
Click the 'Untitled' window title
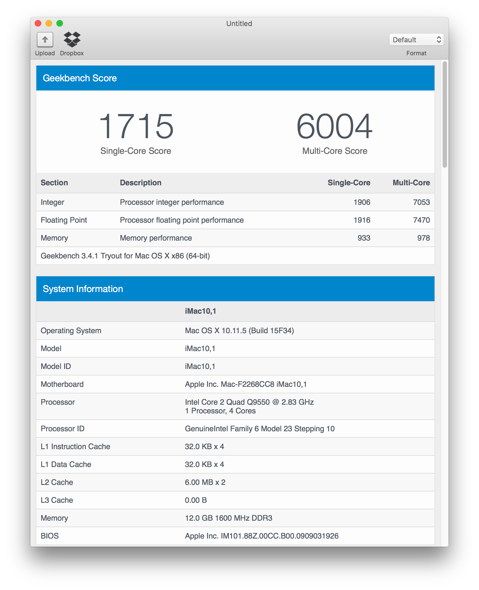(239, 23)
